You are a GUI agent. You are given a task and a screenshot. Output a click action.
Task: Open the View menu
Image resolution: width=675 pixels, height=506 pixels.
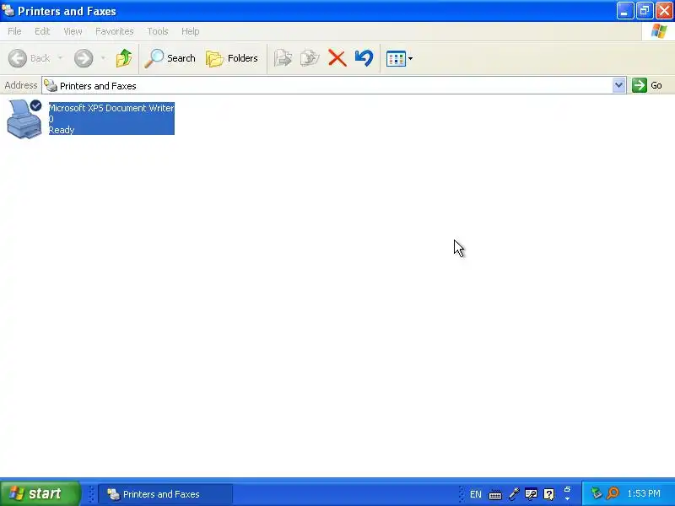point(73,31)
